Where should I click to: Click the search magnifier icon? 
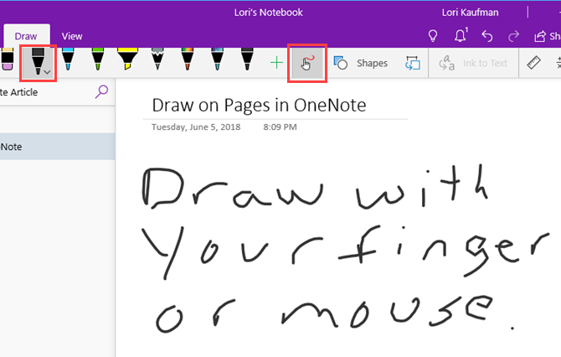click(101, 91)
